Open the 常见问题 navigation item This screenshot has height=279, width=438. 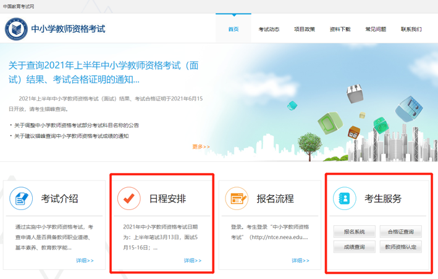[376, 29]
